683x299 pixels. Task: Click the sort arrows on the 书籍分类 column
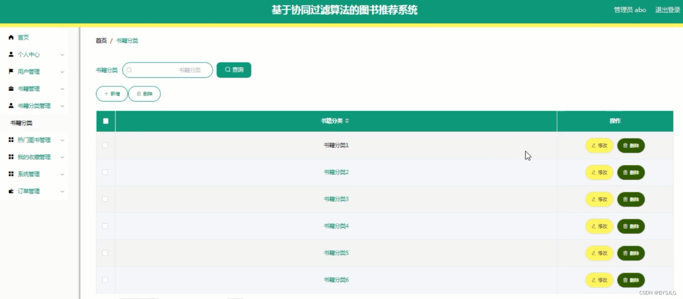pos(347,120)
